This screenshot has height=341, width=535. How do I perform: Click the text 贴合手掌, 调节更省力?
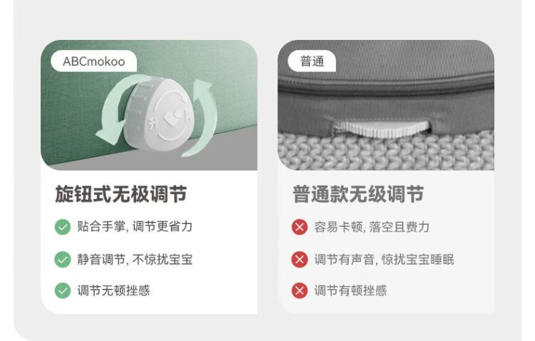[x=135, y=227]
